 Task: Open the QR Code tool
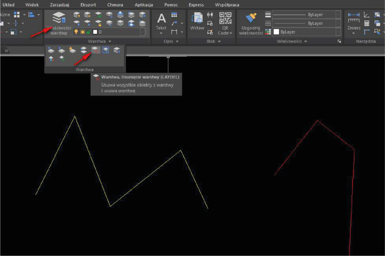pyautogui.click(x=225, y=23)
